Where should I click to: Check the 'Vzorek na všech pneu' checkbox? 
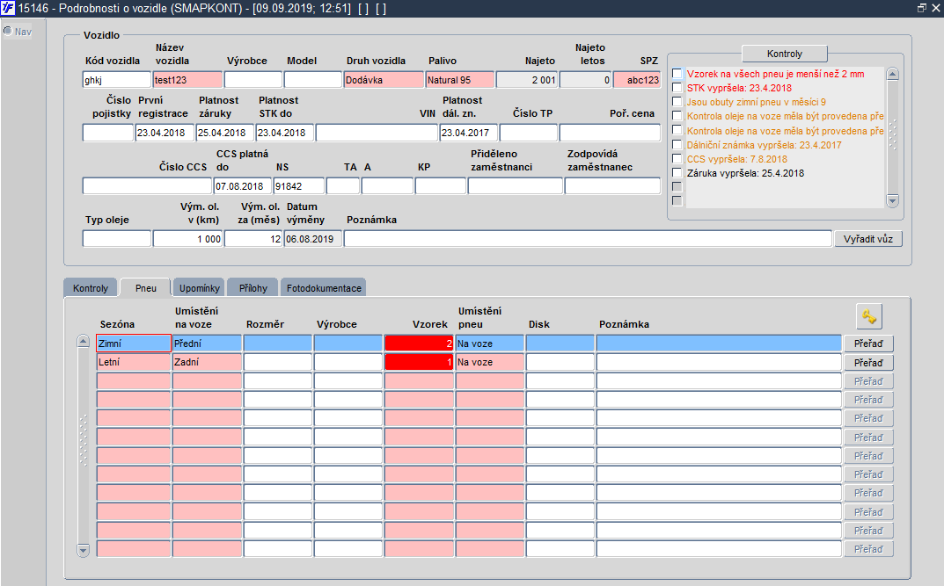677,73
